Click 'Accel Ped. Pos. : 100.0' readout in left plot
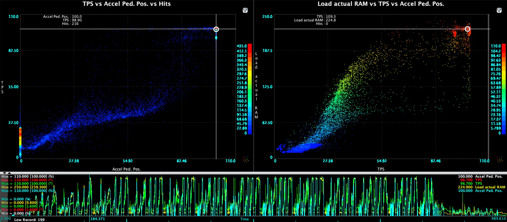This screenshot has width=507, height=222. 62,17
